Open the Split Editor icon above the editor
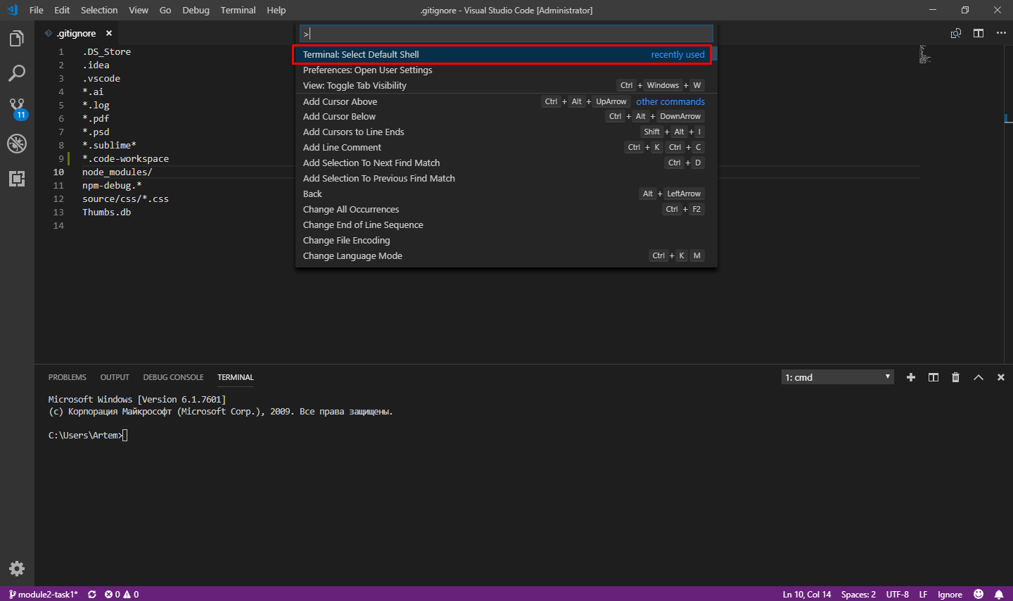The width and height of the screenshot is (1013, 601). [978, 32]
